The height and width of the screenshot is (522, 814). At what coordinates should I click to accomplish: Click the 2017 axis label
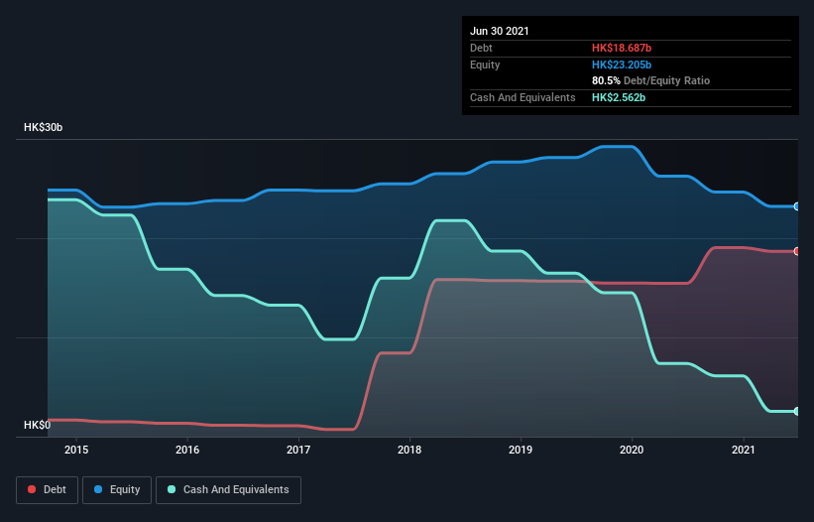(298, 450)
